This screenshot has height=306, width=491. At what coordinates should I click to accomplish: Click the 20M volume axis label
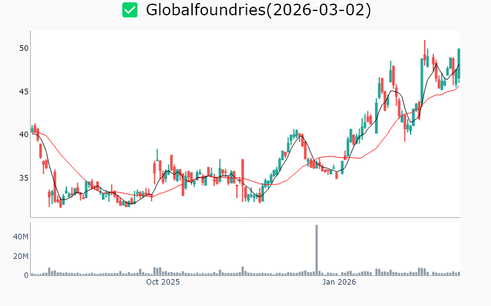point(21,256)
